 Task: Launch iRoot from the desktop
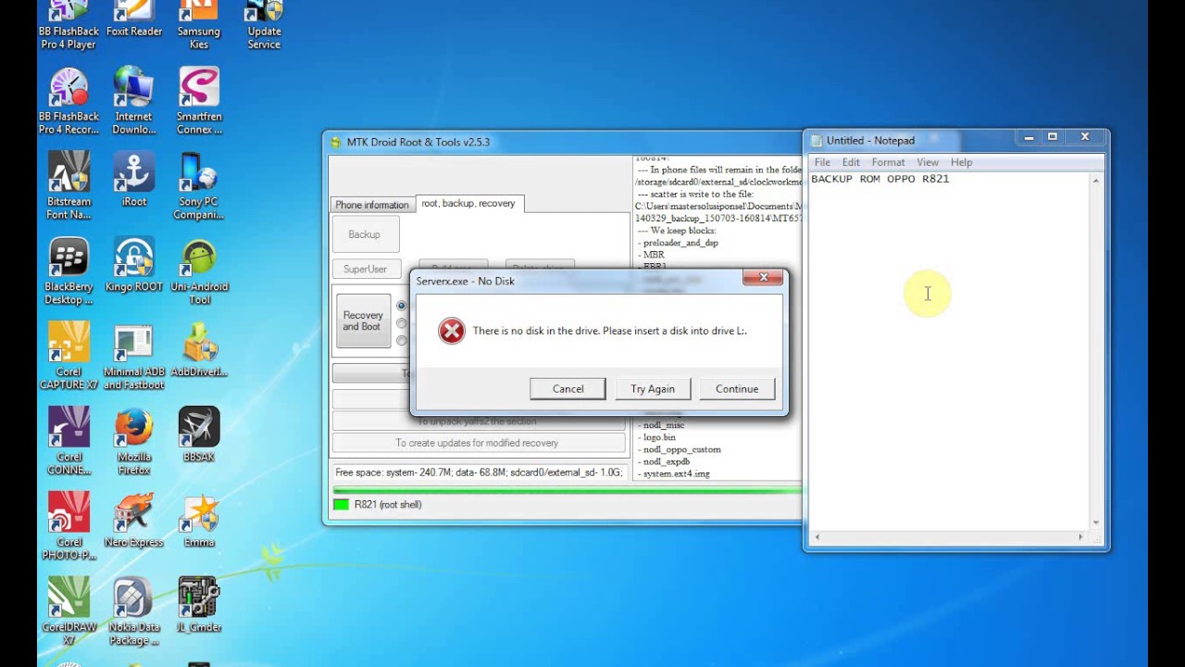tap(133, 181)
